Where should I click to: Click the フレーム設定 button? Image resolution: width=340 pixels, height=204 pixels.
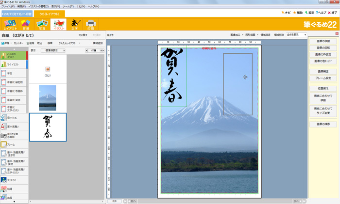tap(323, 78)
